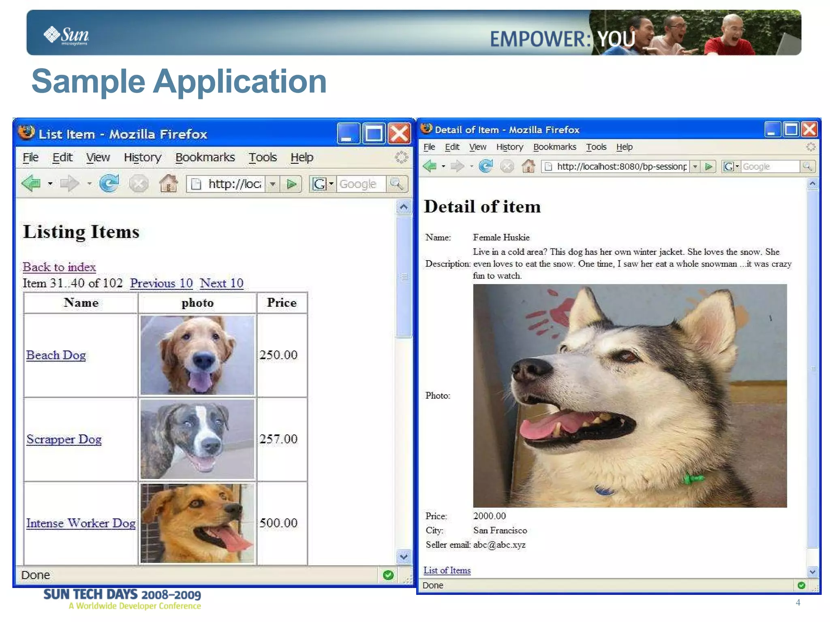Image resolution: width=830 pixels, height=622 pixels.
Task: Open back history dropdown in Detail window
Action: (443, 167)
